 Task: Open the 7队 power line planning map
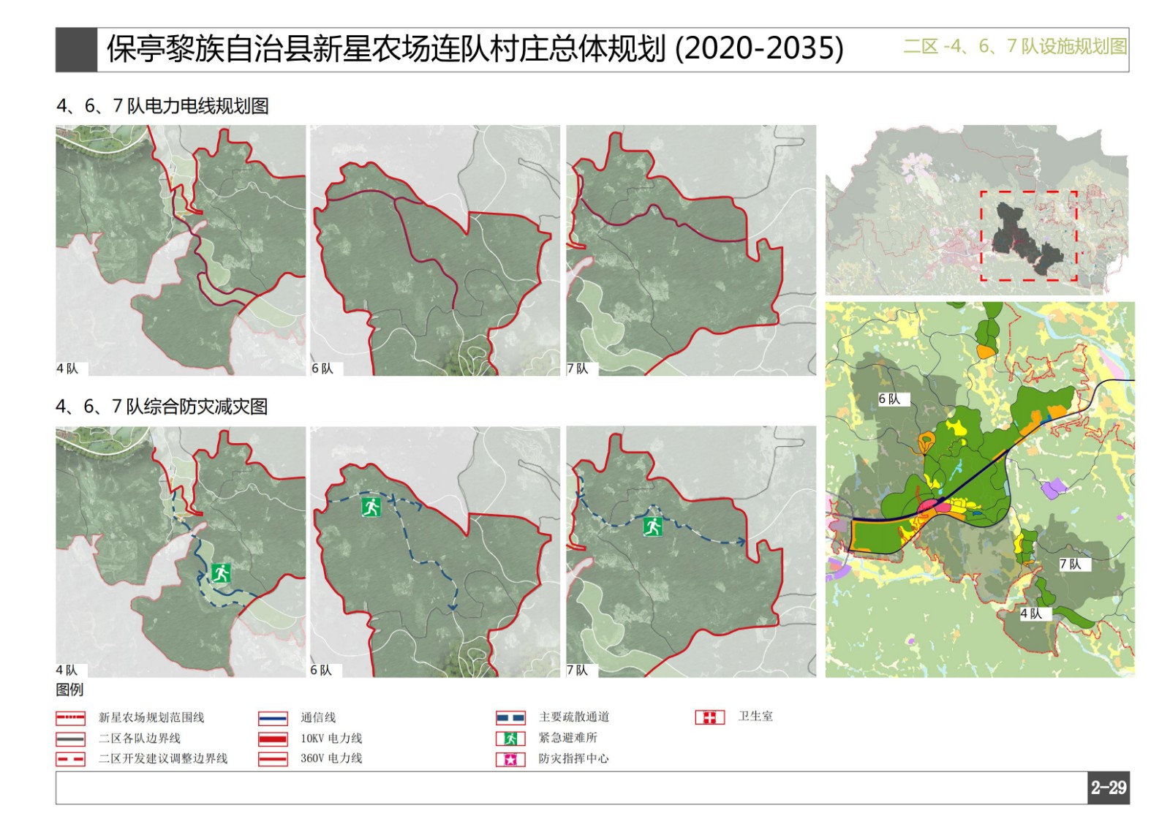point(691,250)
